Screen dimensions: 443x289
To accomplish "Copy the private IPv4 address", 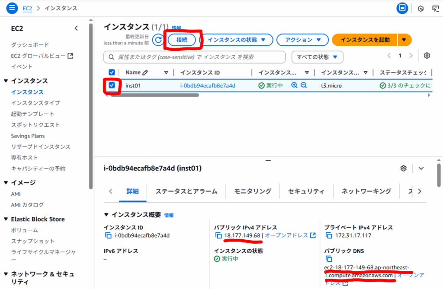I will (329, 235).
